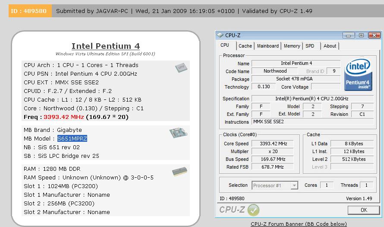Click the Cores count field

(x=327, y=185)
